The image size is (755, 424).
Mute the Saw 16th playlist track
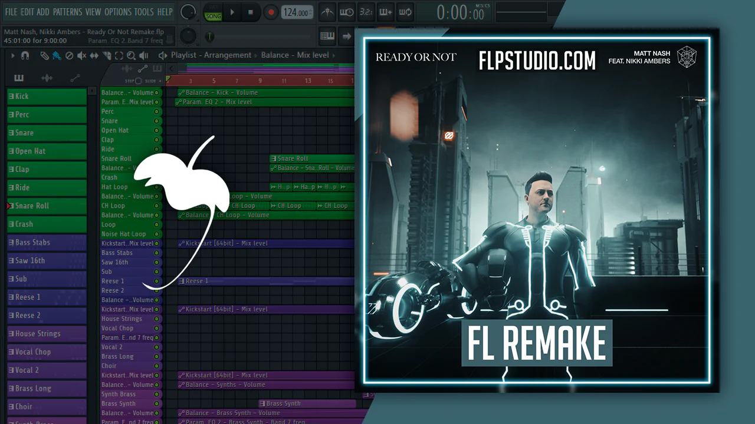[x=157, y=262]
